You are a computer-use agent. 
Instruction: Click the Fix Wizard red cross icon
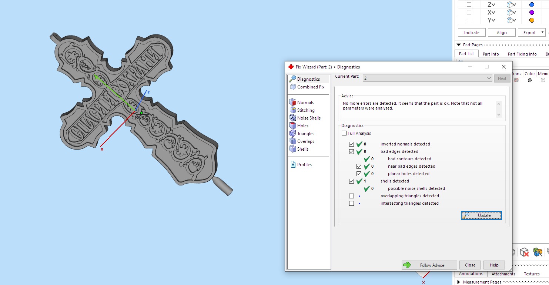click(x=291, y=67)
